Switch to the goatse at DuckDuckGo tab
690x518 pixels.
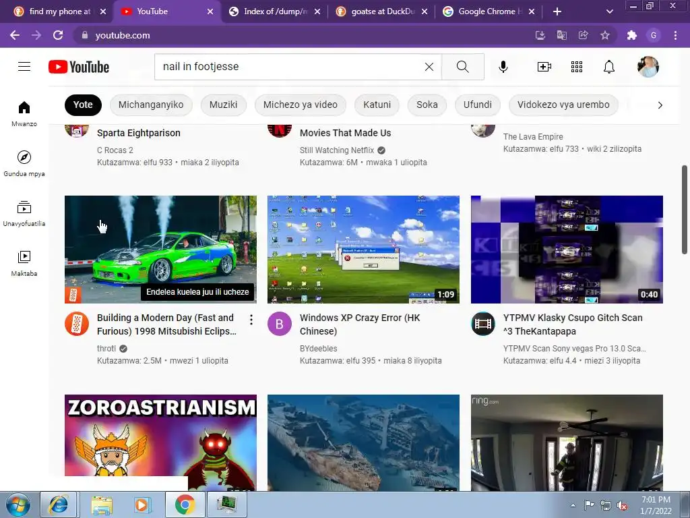pyautogui.click(x=382, y=11)
